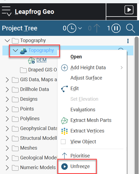
Task: Tick the View Object checkbox
Action: (x=63, y=142)
